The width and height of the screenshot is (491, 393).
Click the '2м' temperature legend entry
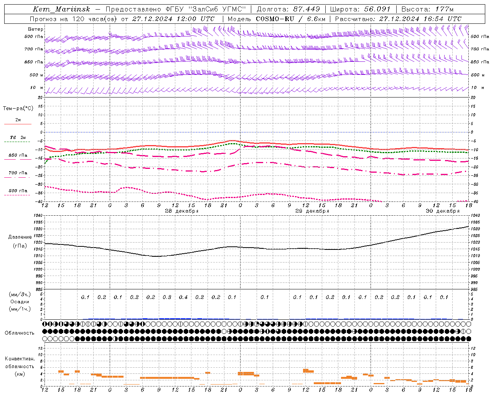click(18, 120)
